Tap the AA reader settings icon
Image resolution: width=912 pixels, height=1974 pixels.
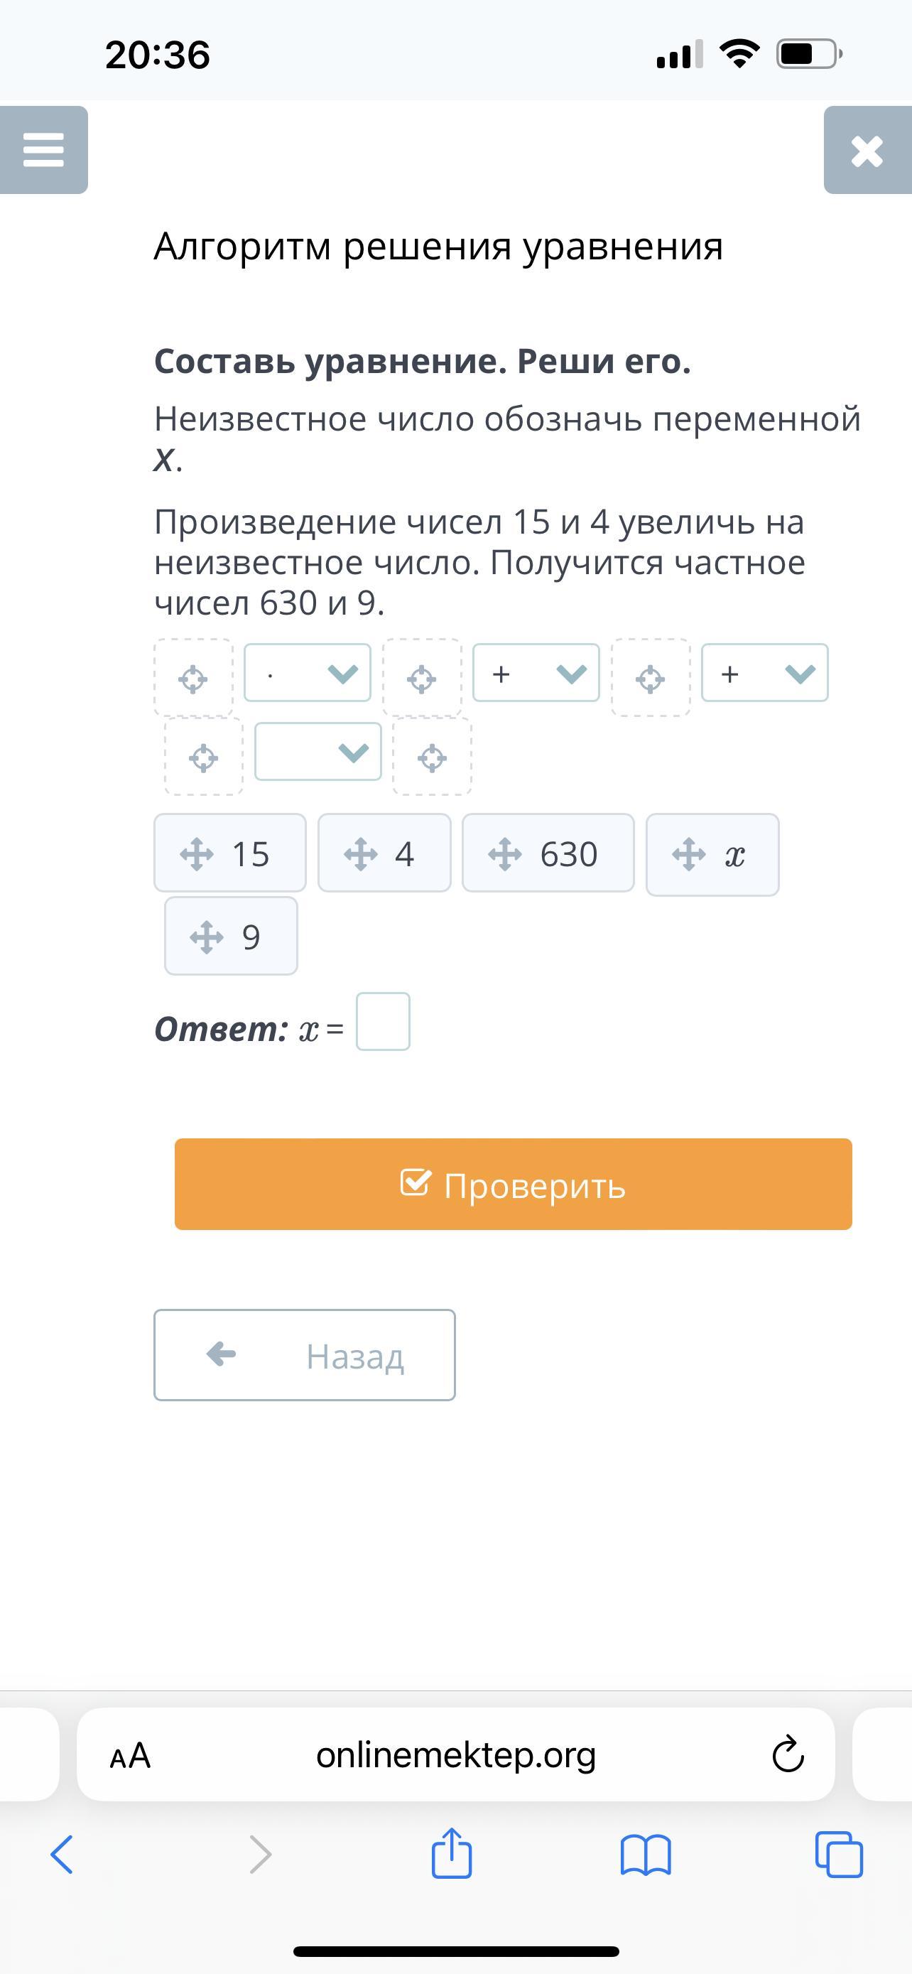130,1755
